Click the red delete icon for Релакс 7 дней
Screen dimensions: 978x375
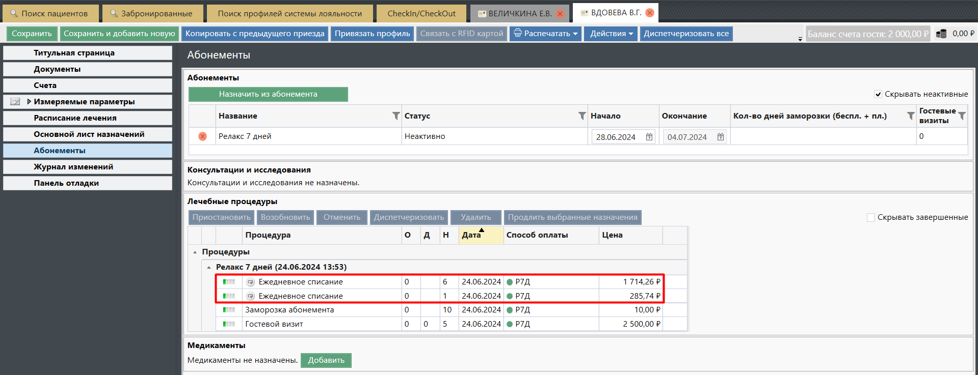click(202, 136)
